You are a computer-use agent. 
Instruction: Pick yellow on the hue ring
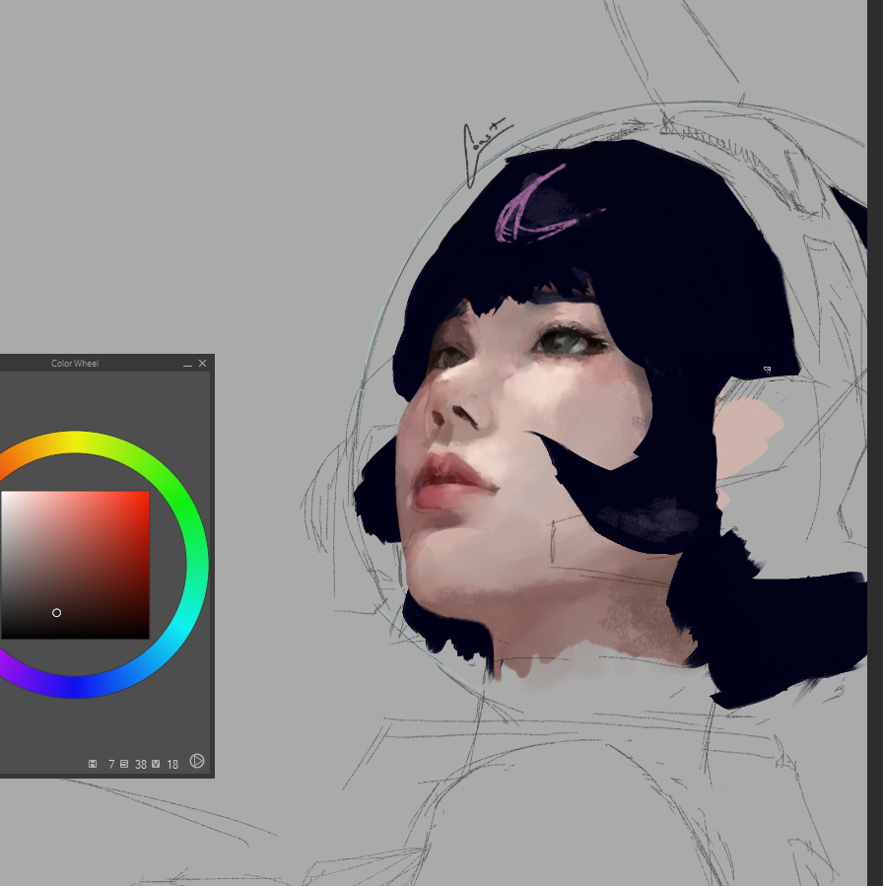pos(75,442)
